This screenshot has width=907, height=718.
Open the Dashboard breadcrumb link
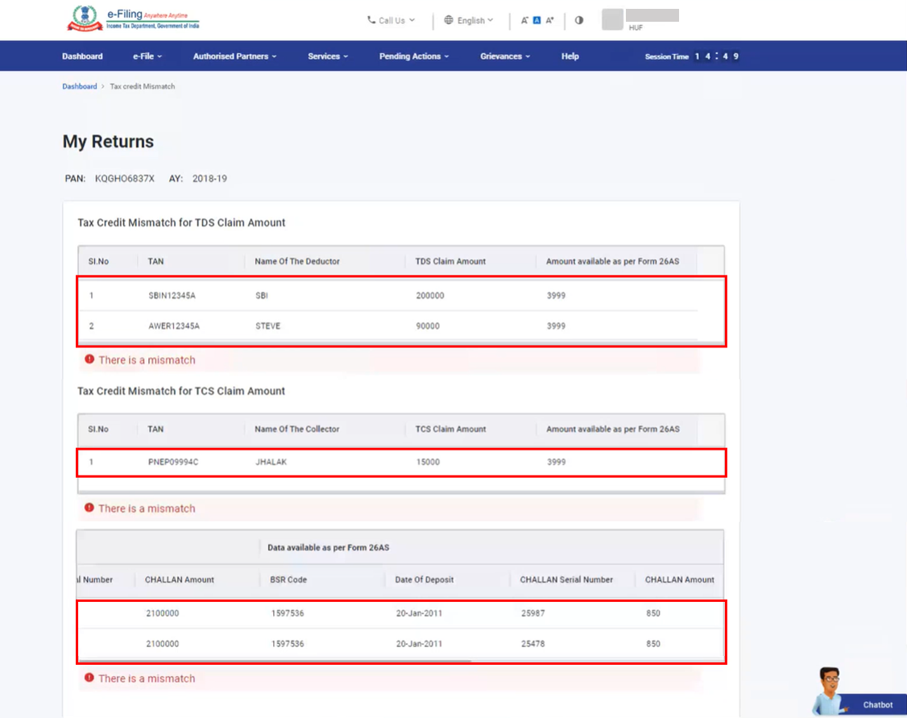[x=79, y=86]
